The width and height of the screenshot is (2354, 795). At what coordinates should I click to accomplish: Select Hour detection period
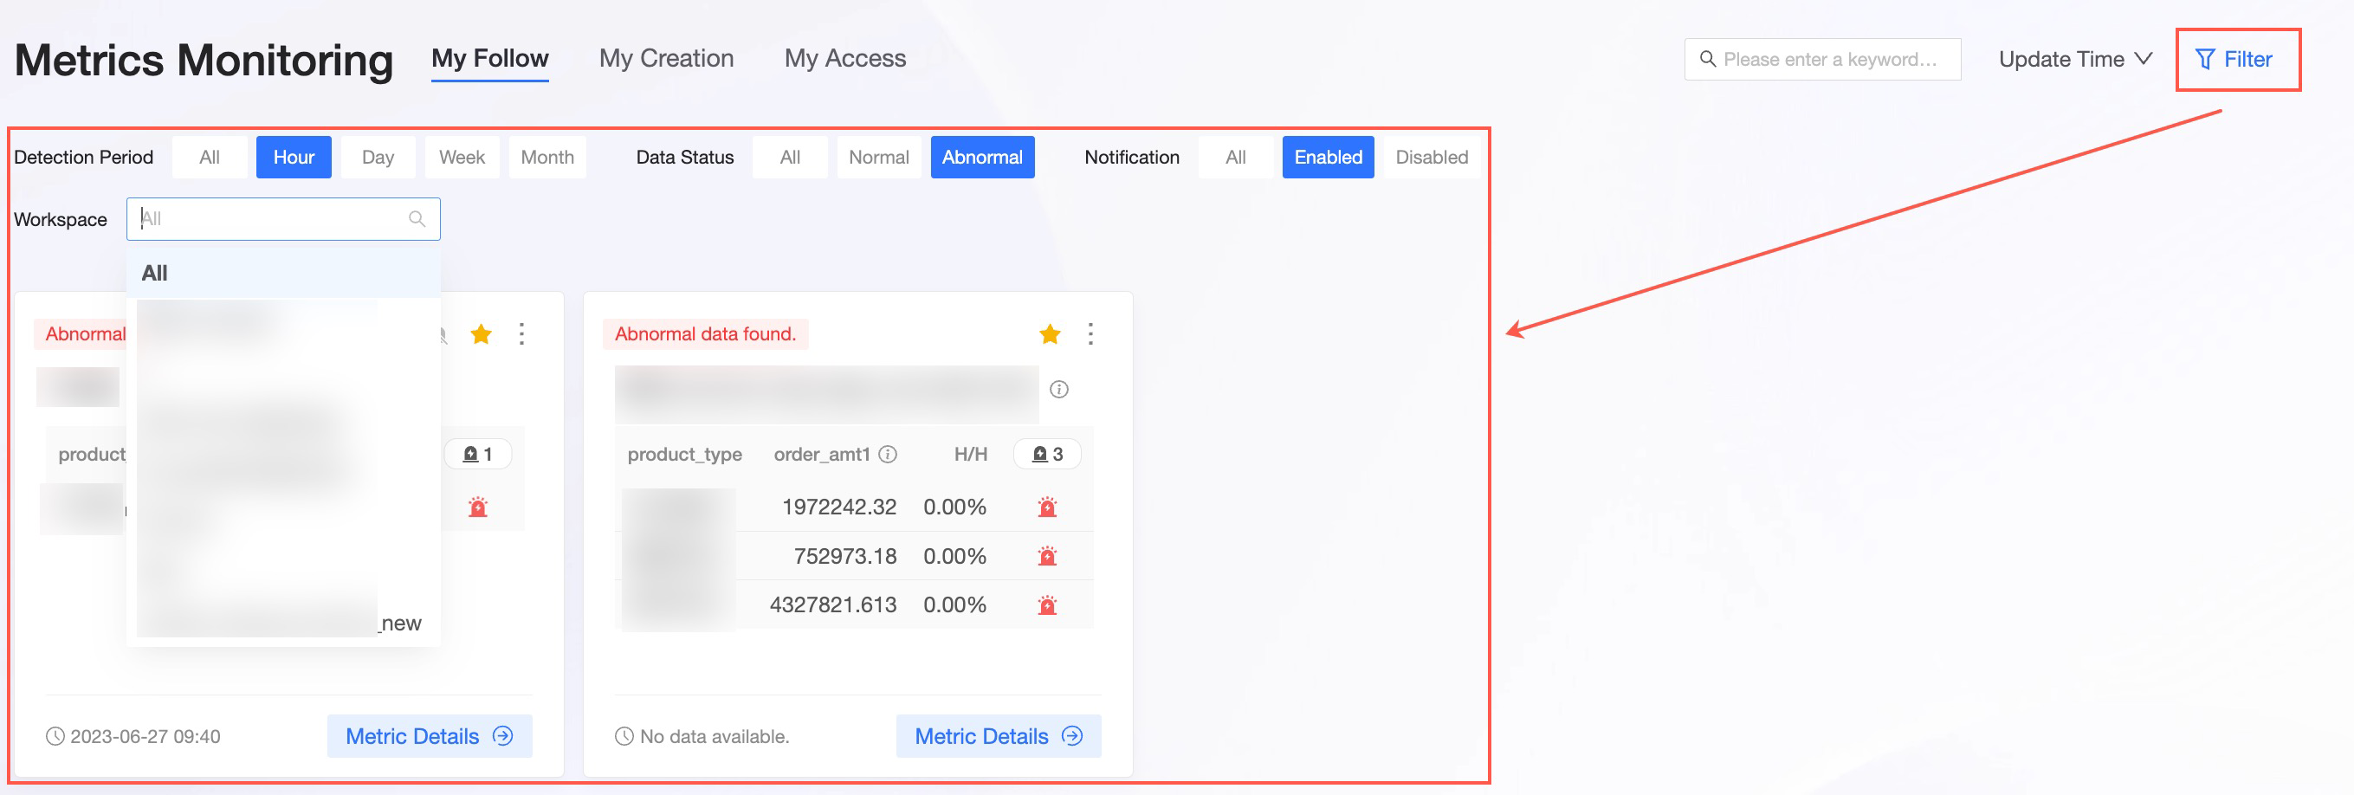[x=294, y=157]
